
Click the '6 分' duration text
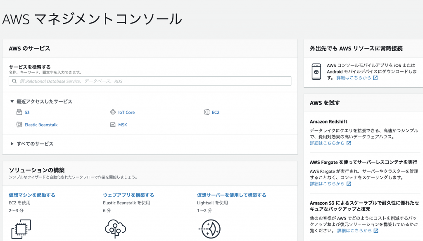click(x=107, y=210)
